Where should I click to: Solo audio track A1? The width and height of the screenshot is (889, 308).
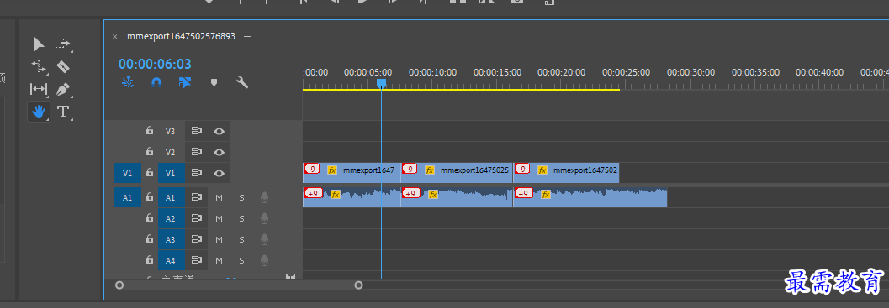click(241, 197)
